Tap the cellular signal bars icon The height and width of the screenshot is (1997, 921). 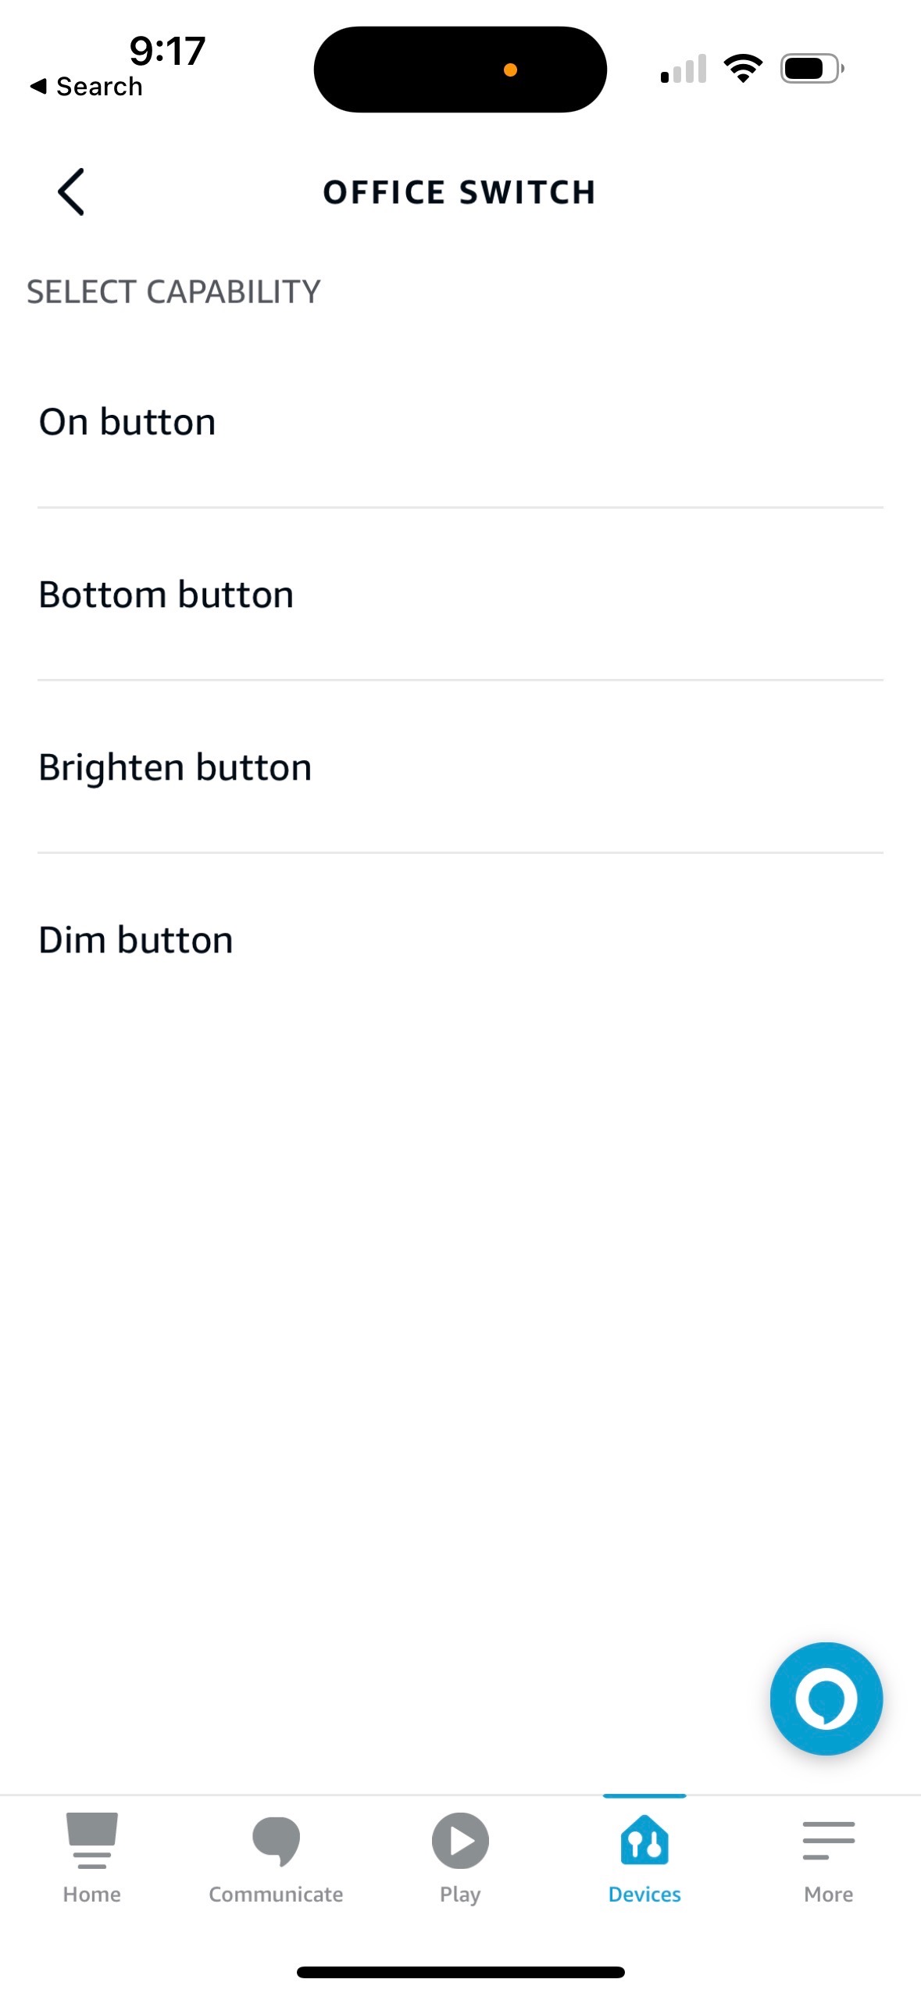click(684, 69)
